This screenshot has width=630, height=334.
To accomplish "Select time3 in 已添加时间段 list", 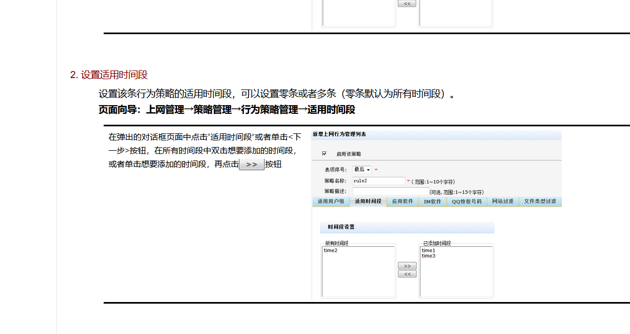I will (x=428, y=256).
